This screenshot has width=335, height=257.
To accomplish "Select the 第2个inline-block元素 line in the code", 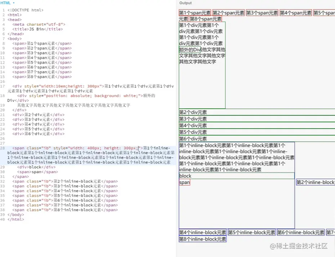I will tap(65, 182).
